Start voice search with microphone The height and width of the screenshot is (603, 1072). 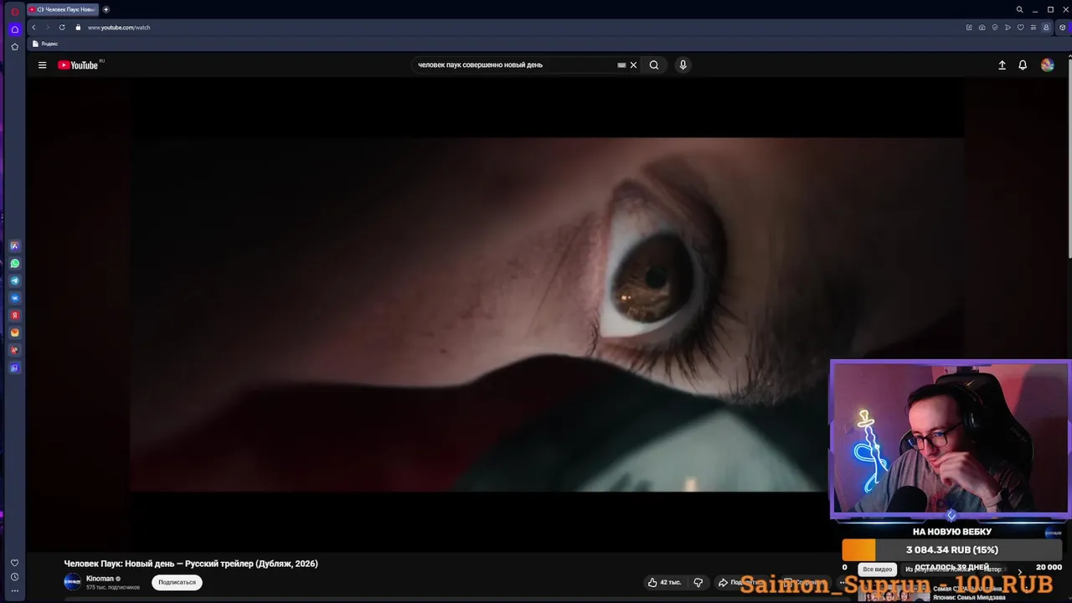pos(683,65)
